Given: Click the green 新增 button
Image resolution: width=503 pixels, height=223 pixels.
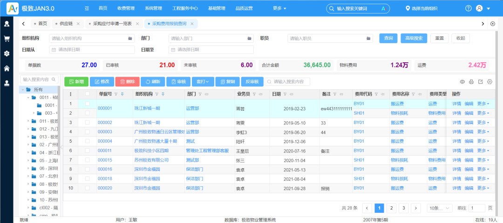Looking at the screenshot, I should click(x=76, y=82).
